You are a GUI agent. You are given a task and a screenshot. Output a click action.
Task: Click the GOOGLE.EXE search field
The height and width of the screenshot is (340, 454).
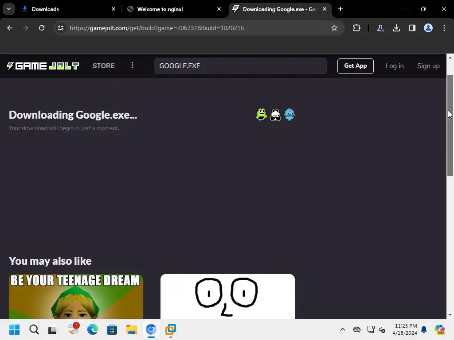[x=240, y=66]
